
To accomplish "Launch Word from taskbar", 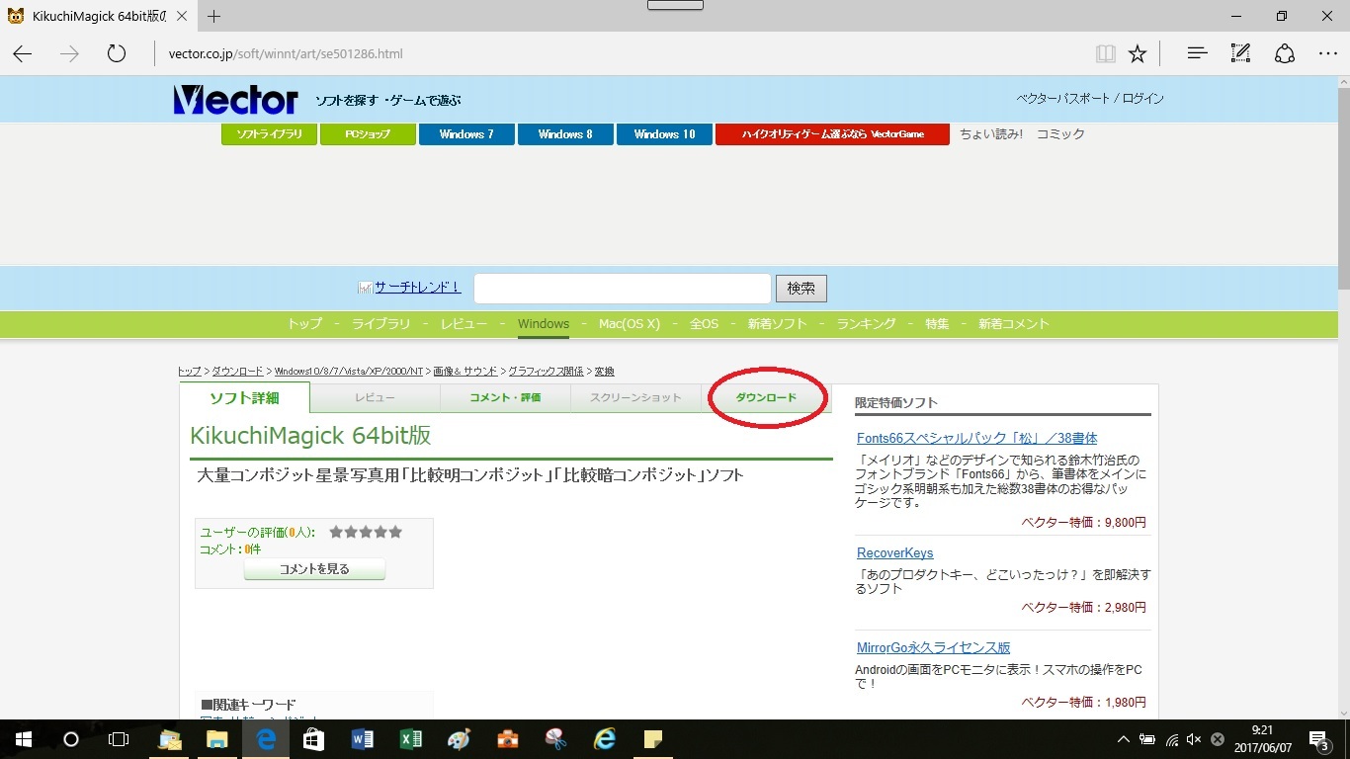I will [362, 739].
